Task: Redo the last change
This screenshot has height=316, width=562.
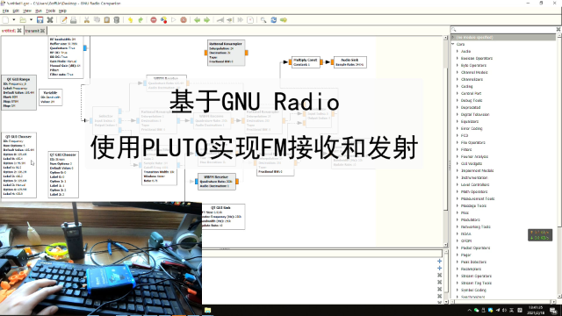Action: 140,20
